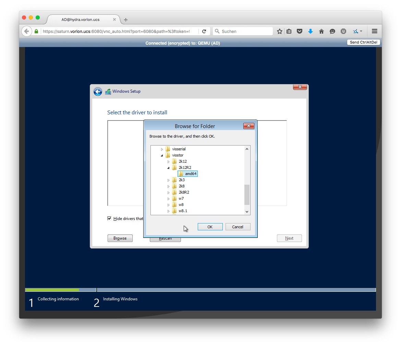Image resolution: width=401 pixels, height=346 pixels.
Task: Go to the Firefox home icon
Action: (321, 31)
